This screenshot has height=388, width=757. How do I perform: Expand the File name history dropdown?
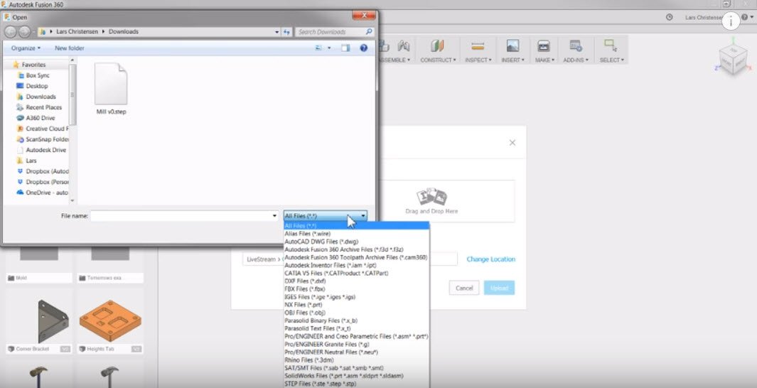pyautogui.click(x=274, y=216)
